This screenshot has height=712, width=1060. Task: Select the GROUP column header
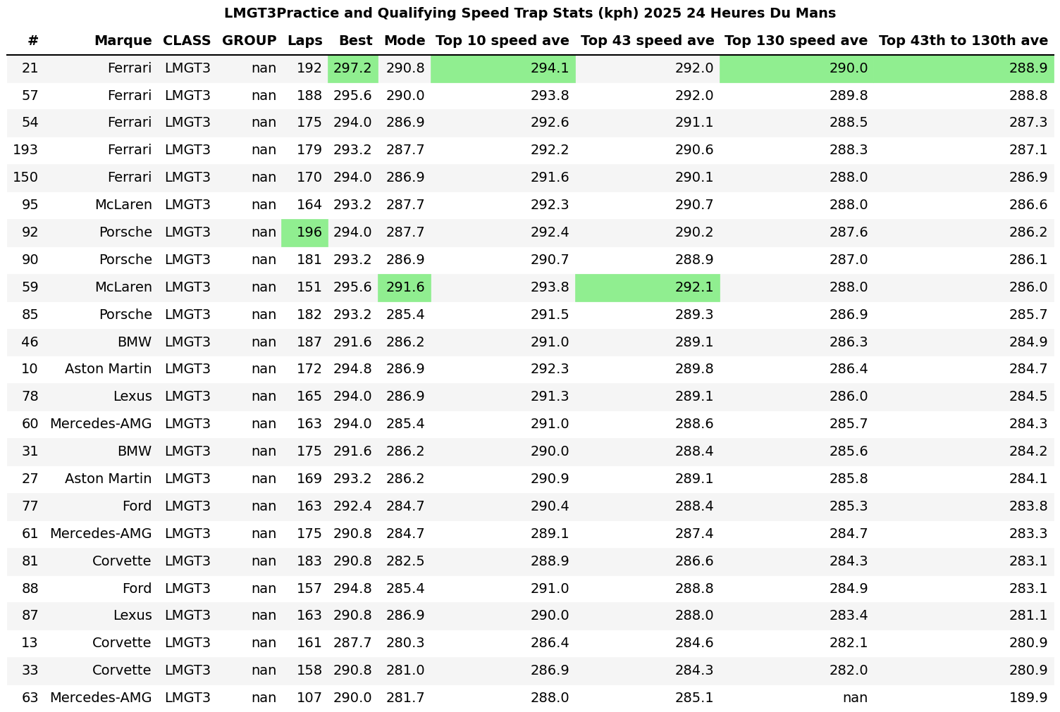pos(248,40)
